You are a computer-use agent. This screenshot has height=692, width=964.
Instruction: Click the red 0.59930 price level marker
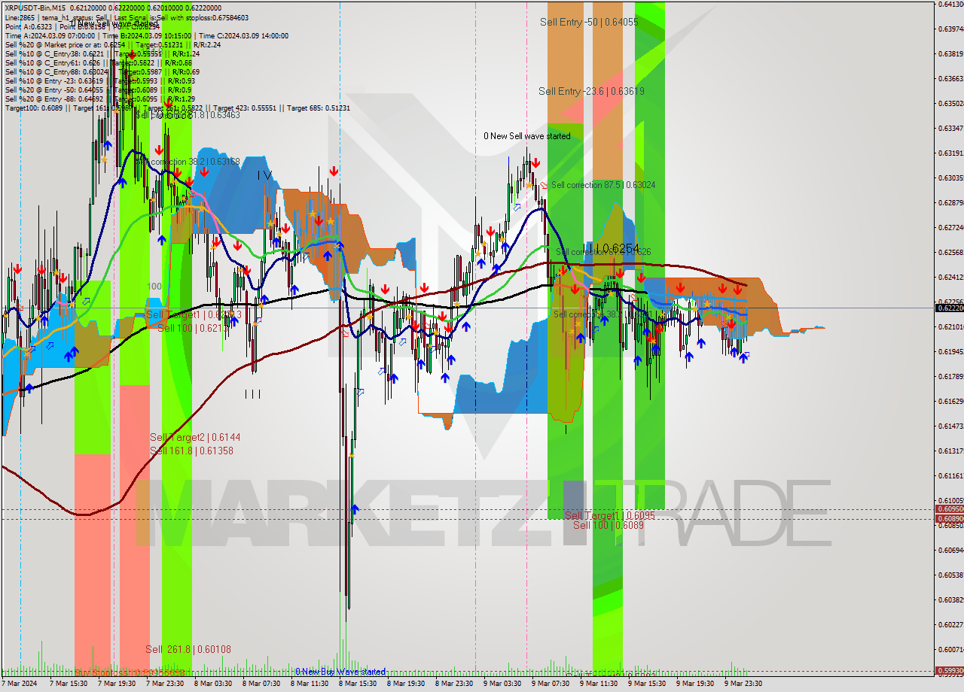pos(949,670)
